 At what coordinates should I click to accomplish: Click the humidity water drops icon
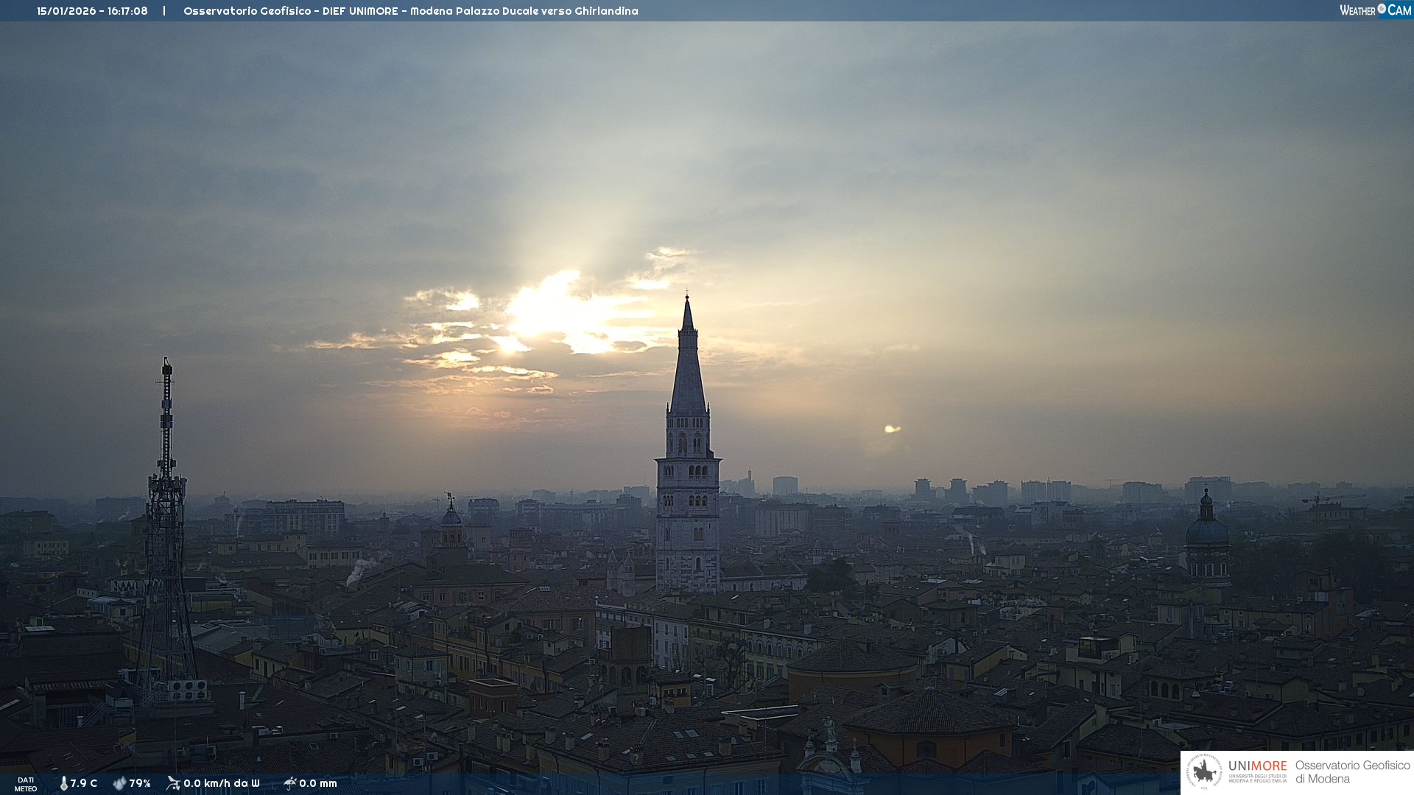point(119,783)
